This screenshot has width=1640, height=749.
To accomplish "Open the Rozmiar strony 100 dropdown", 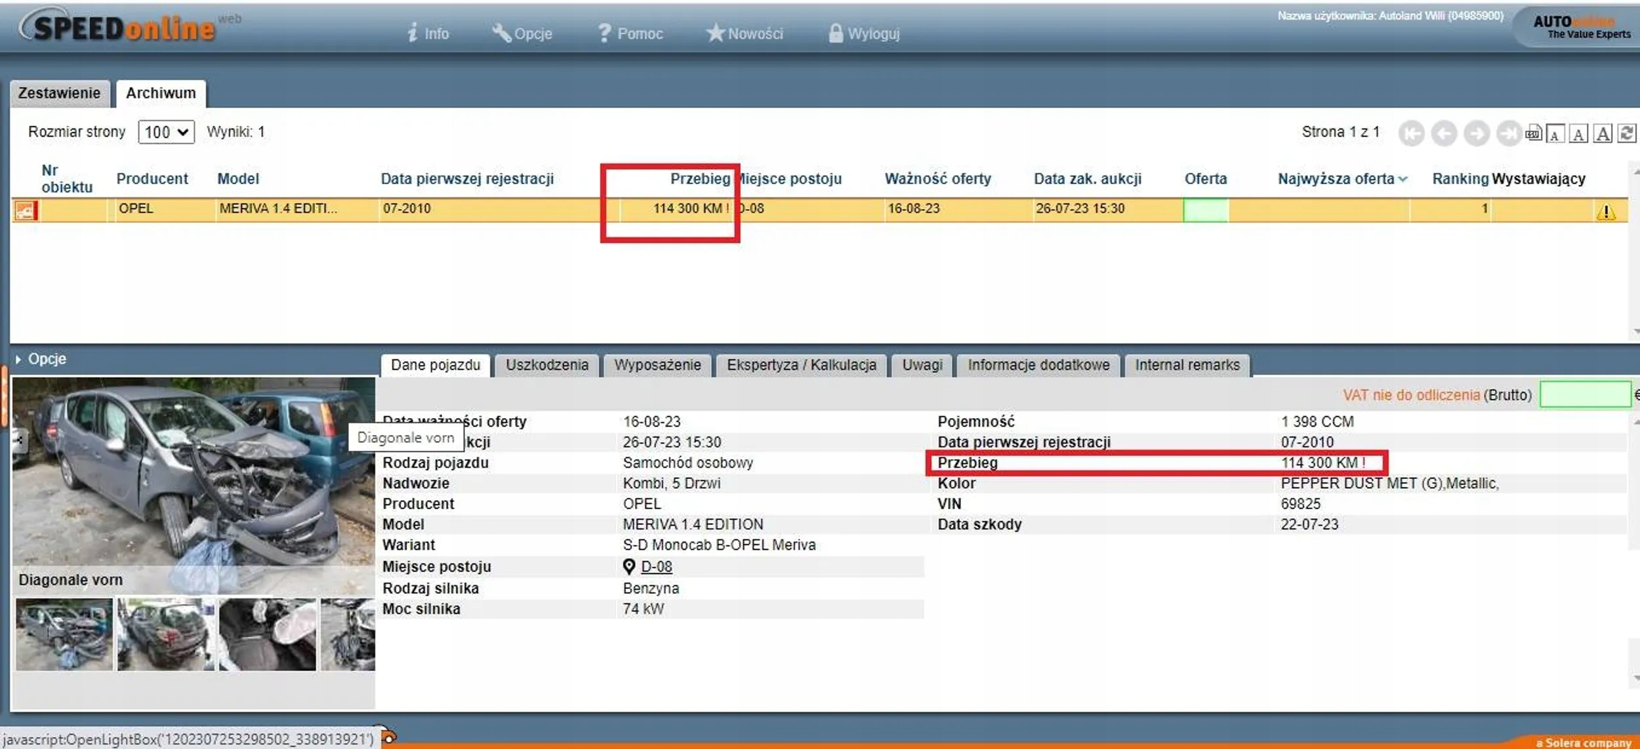I will (166, 132).
